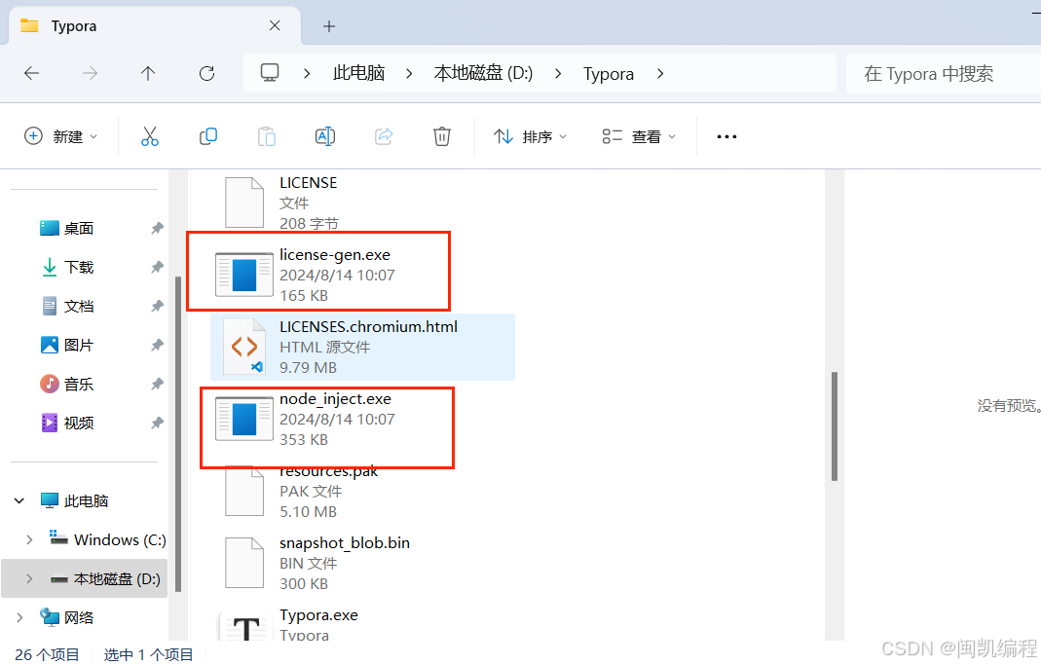Select 网络 in the navigation tree
The height and width of the screenshot is (665, 1041).
[78, 618]
